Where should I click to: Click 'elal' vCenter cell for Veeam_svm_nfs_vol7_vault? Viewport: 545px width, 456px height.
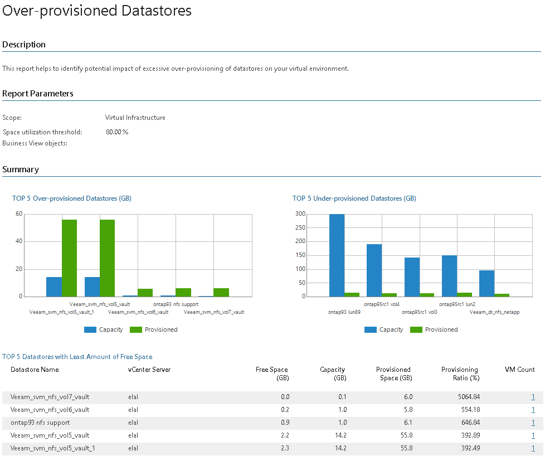pos(133,397)
